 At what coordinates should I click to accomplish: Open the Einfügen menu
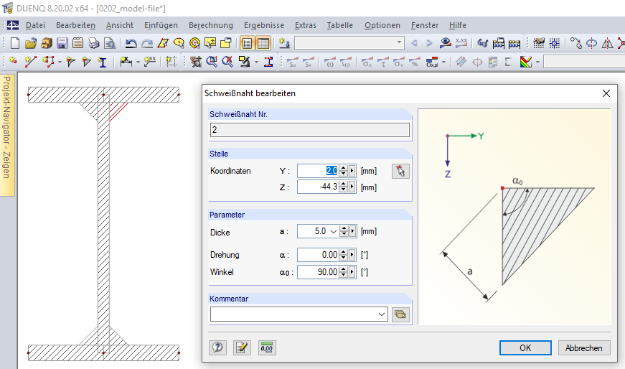(161, 25)
